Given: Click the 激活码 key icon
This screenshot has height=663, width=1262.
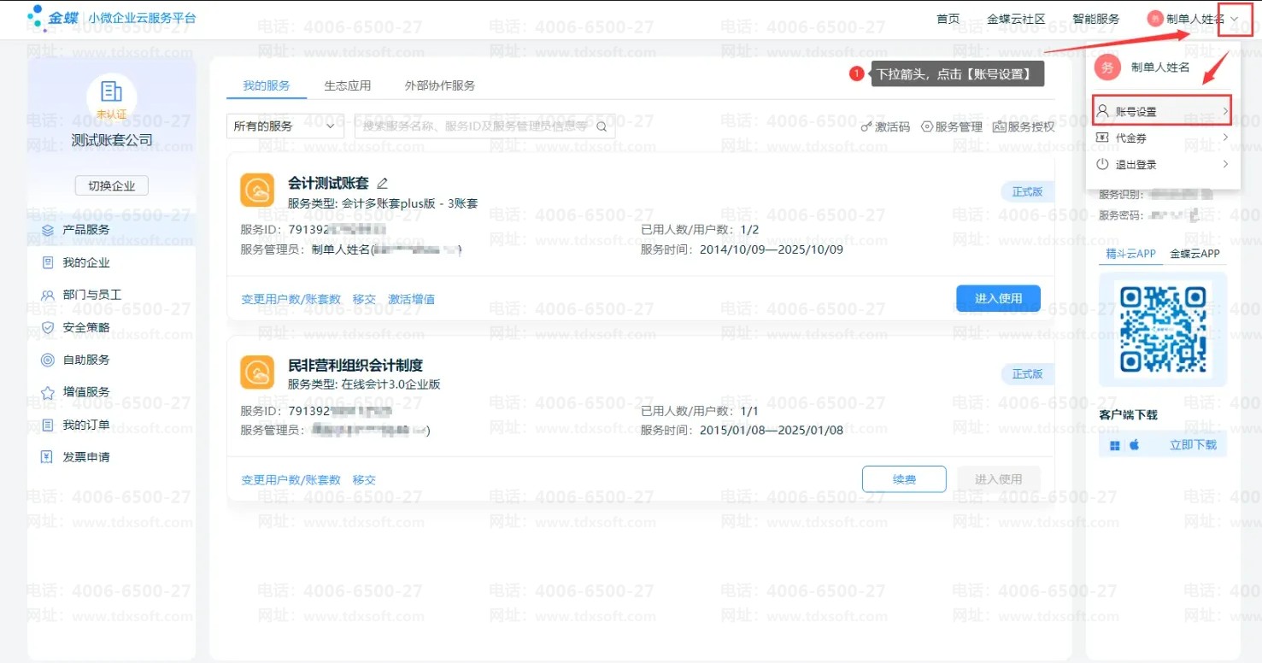Looking at the screenshot, I should pos(866,126).
